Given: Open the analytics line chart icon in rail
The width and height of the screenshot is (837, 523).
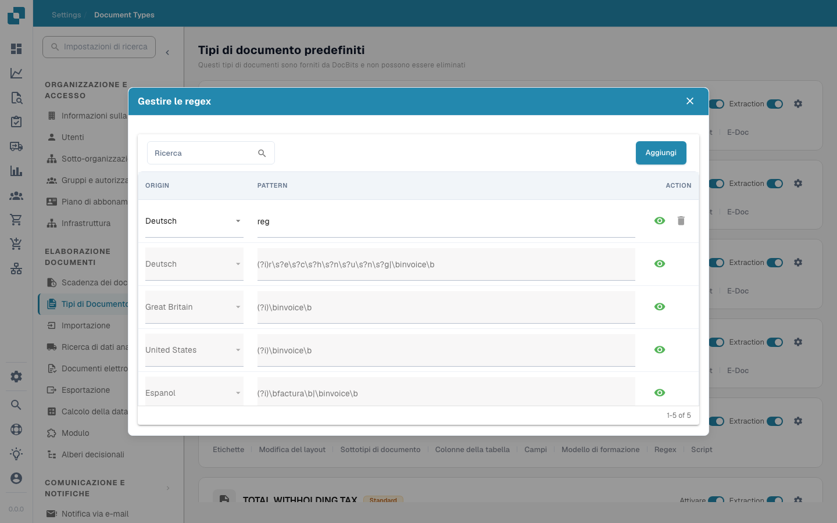Looking at the screenshot, I should click(16, 73).
